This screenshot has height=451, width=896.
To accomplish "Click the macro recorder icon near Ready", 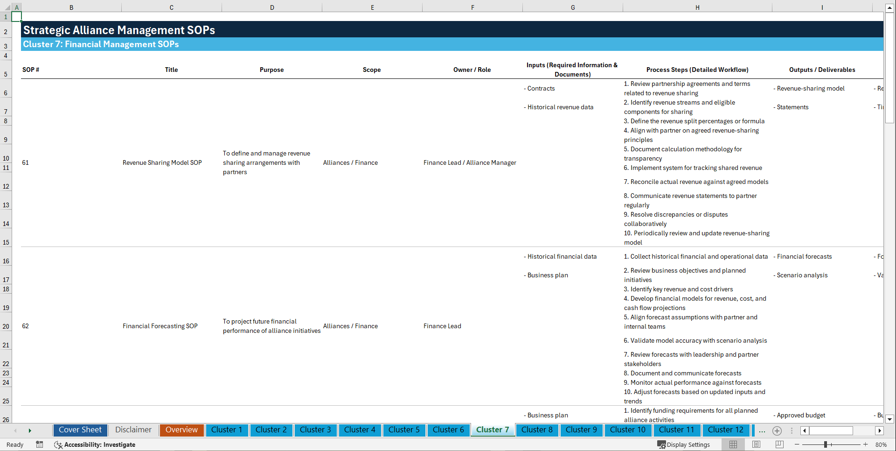I will point(40,444).
